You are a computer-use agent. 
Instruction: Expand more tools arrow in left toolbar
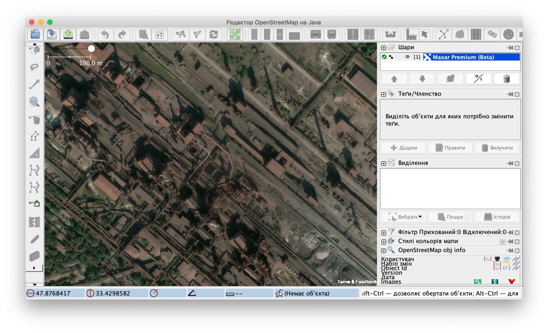click(x=34, y=268)
